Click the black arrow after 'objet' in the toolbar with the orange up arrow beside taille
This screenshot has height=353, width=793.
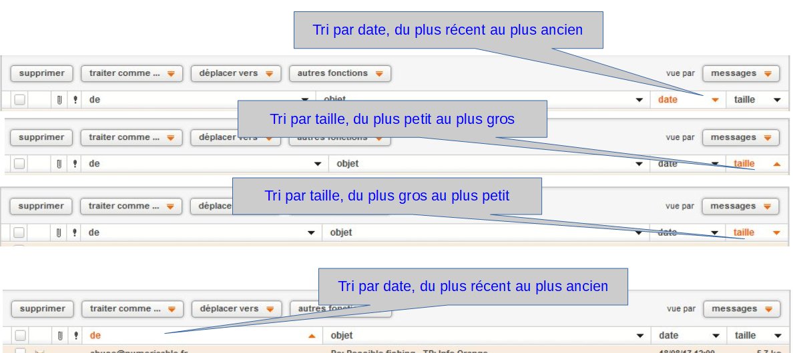(x=639, y=164)
